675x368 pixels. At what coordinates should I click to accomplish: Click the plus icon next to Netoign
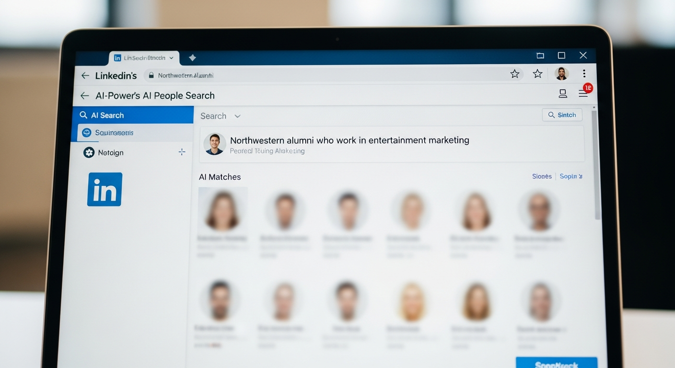click(182, 152)
